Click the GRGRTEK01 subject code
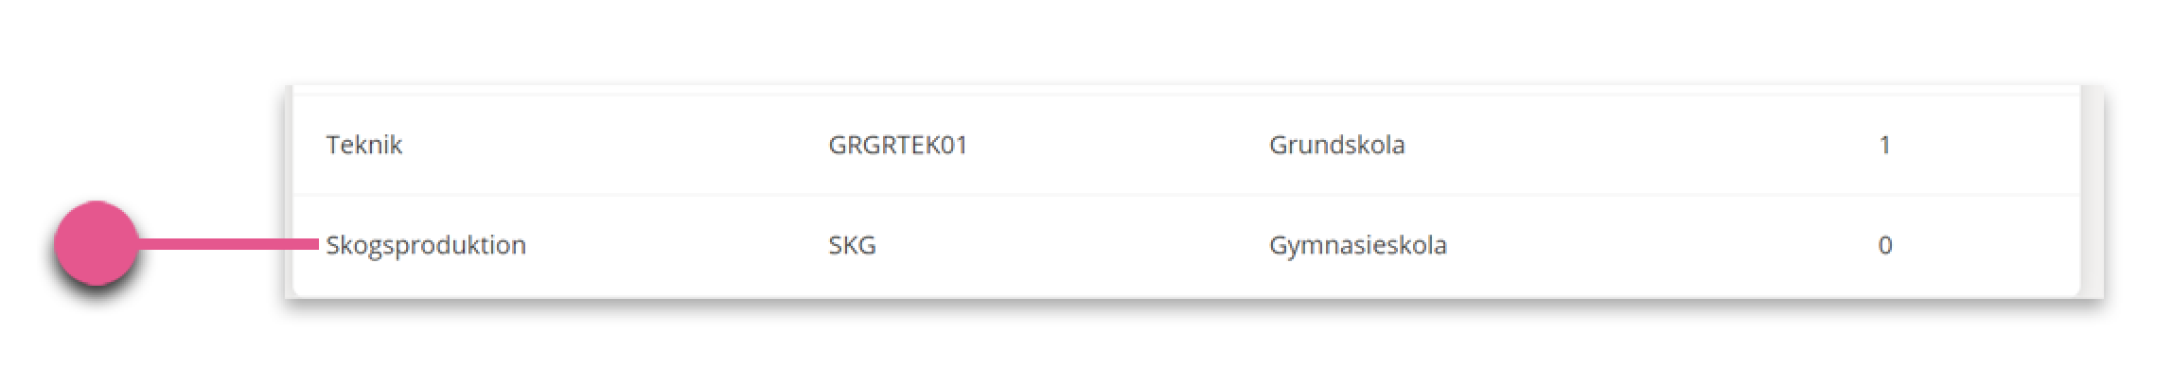 [x=897, y=145]
